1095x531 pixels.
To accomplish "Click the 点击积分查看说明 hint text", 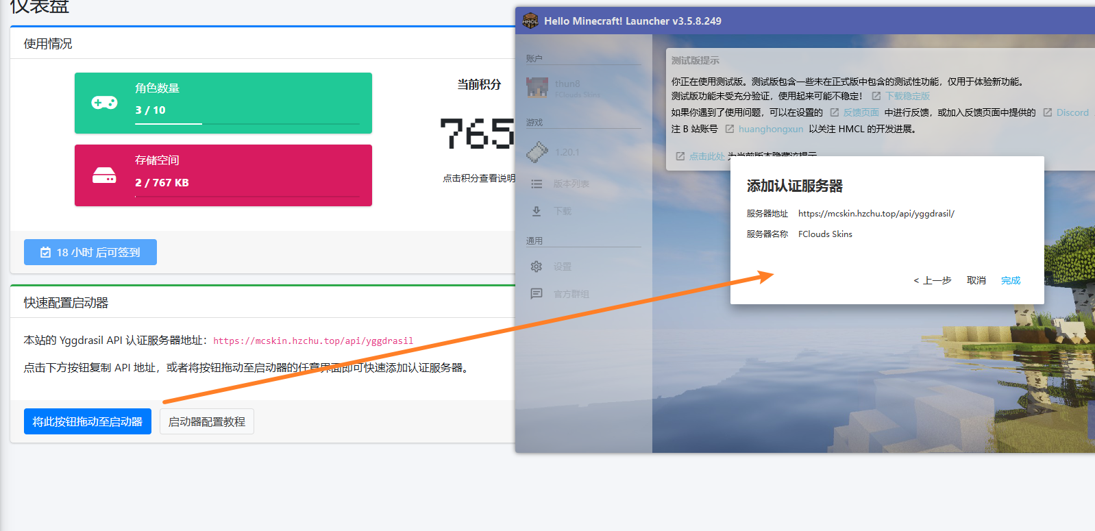I will tap(479, 178).
